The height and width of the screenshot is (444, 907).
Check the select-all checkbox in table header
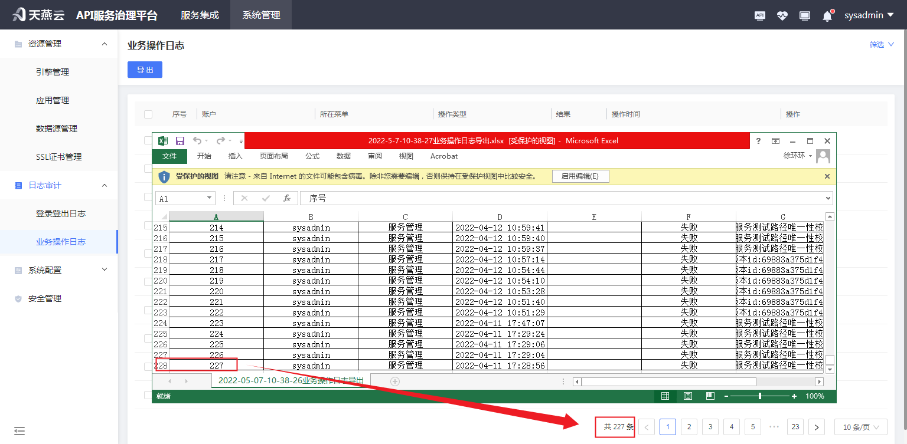[148, 114]
